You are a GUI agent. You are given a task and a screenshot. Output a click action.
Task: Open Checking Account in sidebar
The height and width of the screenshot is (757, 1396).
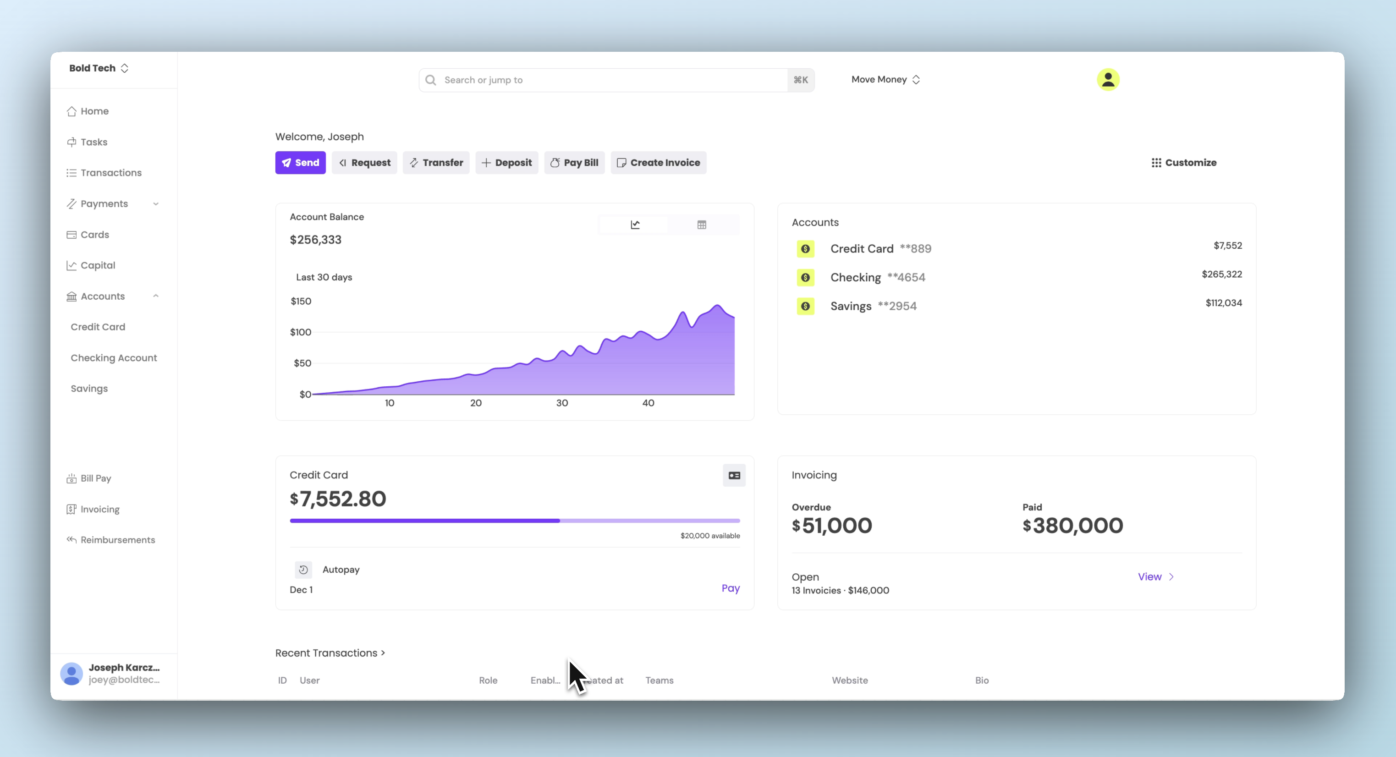point(114,357)
